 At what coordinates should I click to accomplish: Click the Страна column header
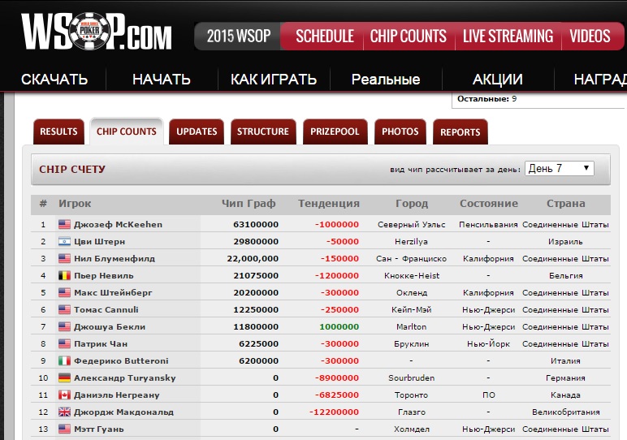coord(566,204)
